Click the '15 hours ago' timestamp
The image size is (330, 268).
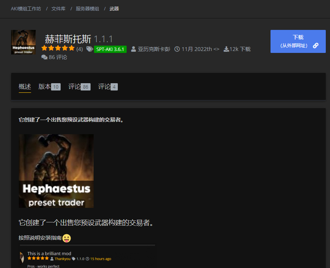(101, 259)
